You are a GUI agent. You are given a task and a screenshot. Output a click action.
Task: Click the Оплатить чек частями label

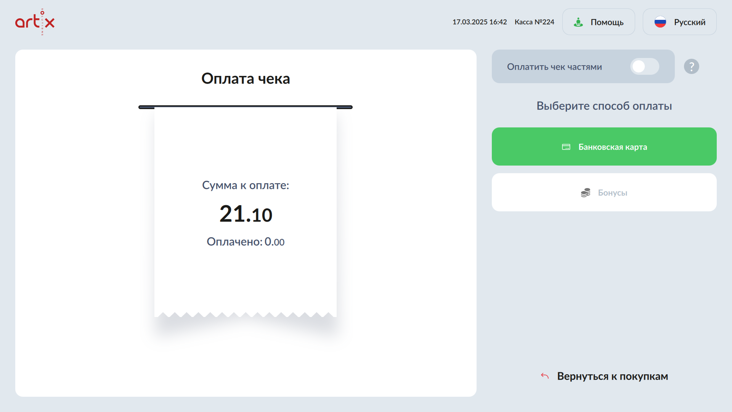coord(554,67)
